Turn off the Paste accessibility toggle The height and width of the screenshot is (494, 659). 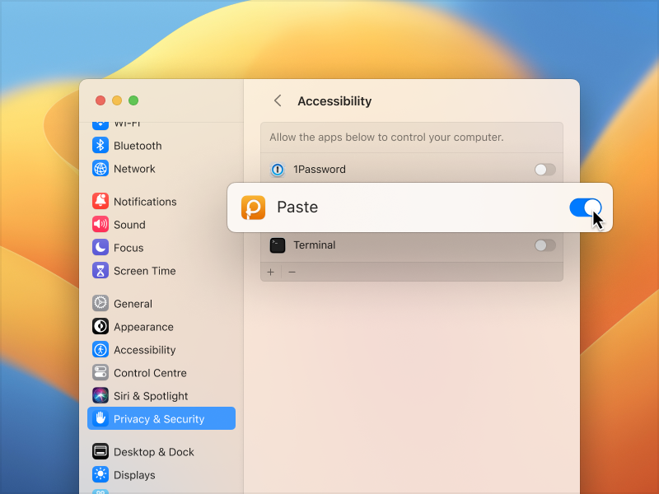[x=586, y=207]
